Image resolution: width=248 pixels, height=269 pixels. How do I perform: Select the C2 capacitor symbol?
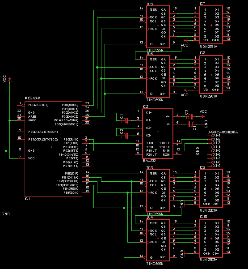[x=126, y=136]
